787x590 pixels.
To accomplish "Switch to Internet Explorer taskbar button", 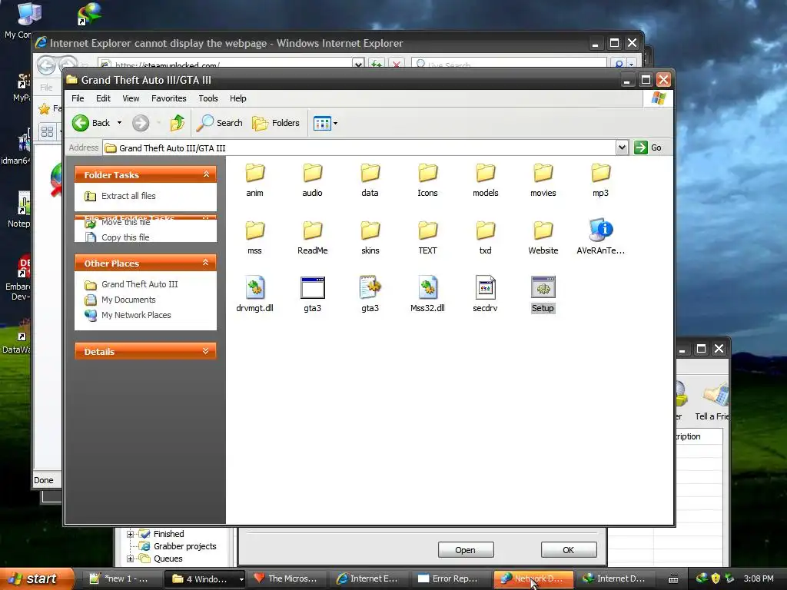I will pyautogui.click(x=370, y=578).
